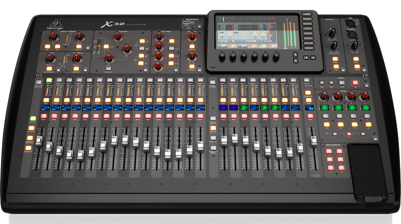Touch the Main Bus Level knob
This screenshot has height=224, width=401.
(x=192, y=37)
